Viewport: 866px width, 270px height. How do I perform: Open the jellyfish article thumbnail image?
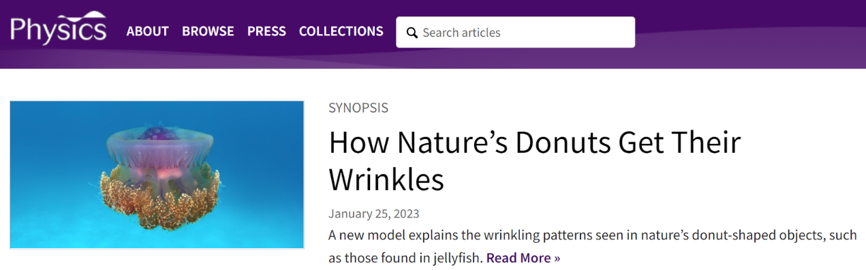(x=157, y=175)
